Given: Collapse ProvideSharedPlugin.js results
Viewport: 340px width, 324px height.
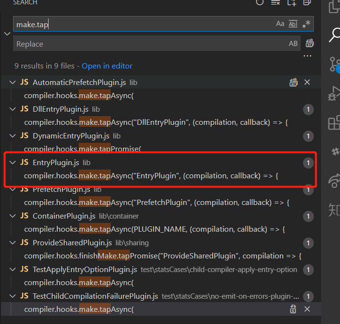Looking at the screenshot, I should click(x=13, y=243).
